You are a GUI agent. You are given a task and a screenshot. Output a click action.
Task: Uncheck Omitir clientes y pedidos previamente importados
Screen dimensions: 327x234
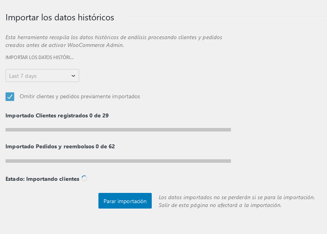coord(10,97)
